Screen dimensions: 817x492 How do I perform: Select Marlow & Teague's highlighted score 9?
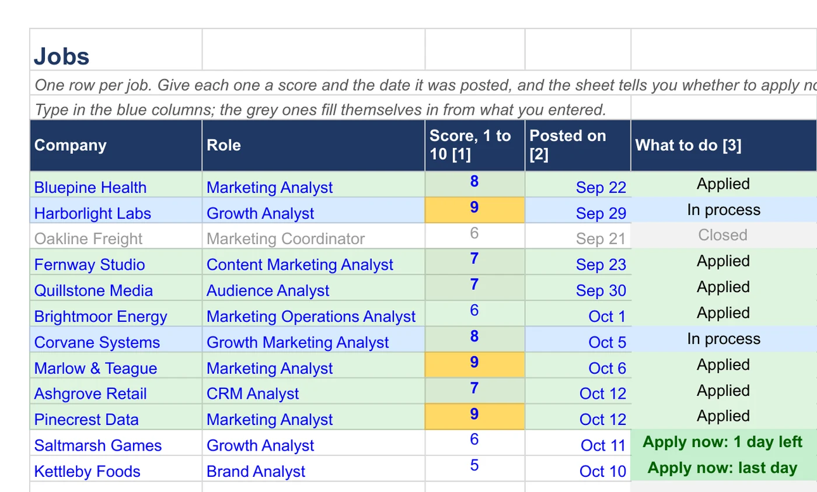coord(475,365)
